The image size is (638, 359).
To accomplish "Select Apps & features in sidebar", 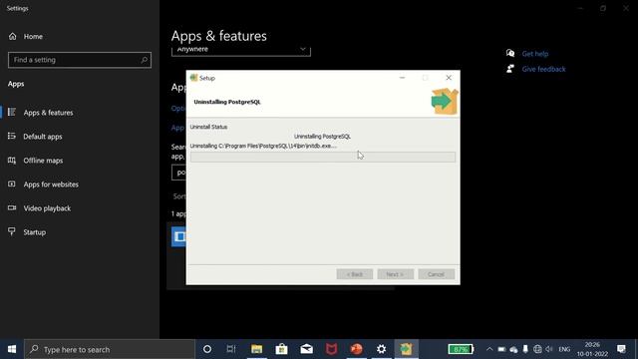I will tap(48, 113).
